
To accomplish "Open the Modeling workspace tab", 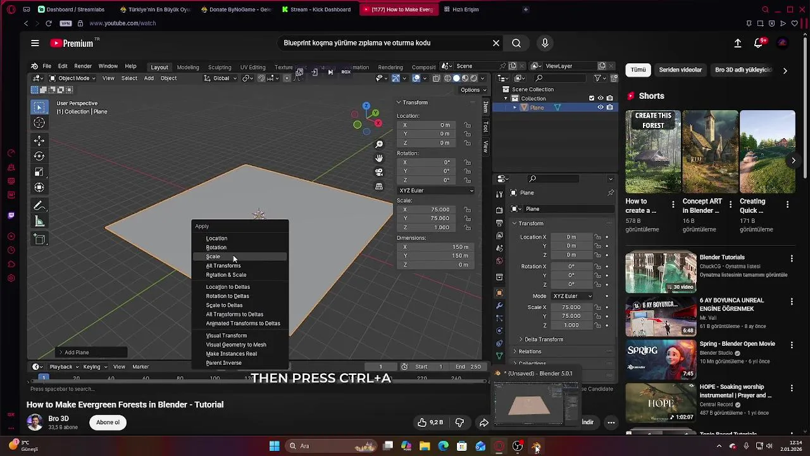I will tap(188, 67).
